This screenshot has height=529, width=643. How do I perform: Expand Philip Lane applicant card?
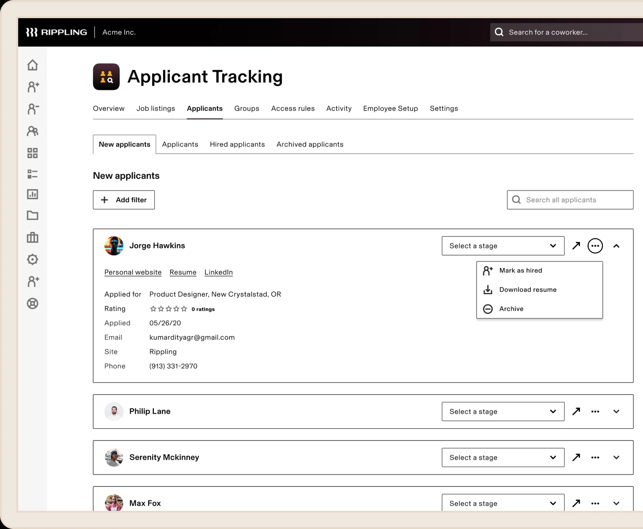(616, 411)
